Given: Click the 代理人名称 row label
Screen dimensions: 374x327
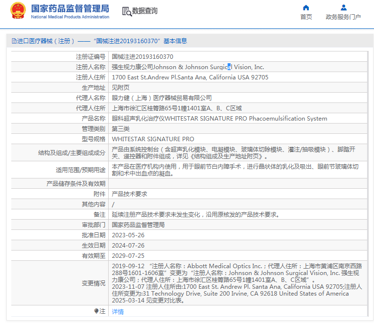Looking at the screenshot, I should [x=91, y=98].
